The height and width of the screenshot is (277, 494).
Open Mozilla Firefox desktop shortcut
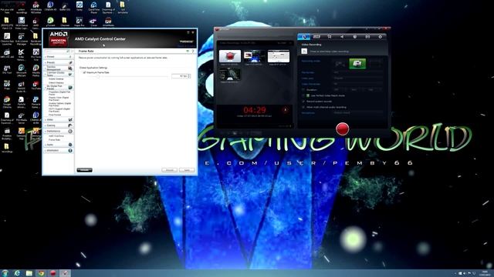pos(36,70)
